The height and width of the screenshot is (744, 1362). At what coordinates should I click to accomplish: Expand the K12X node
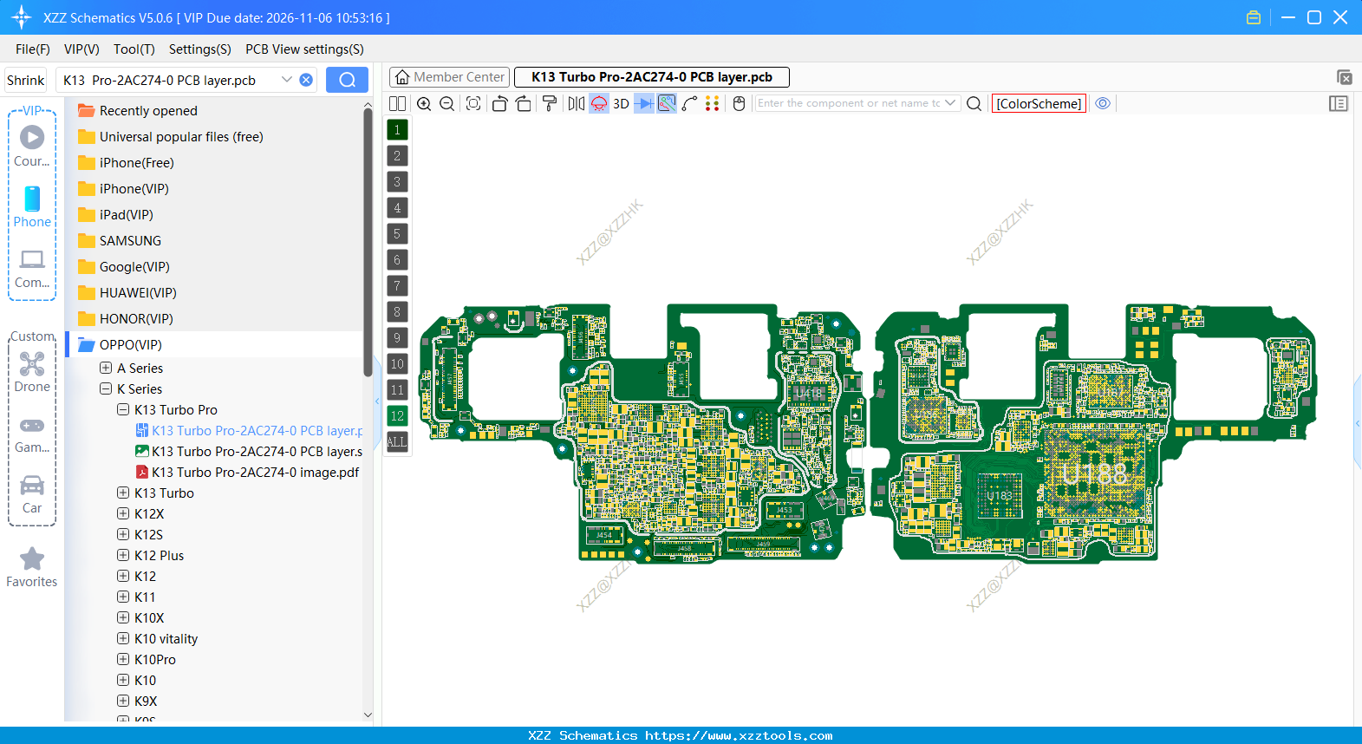click(123, 513)
